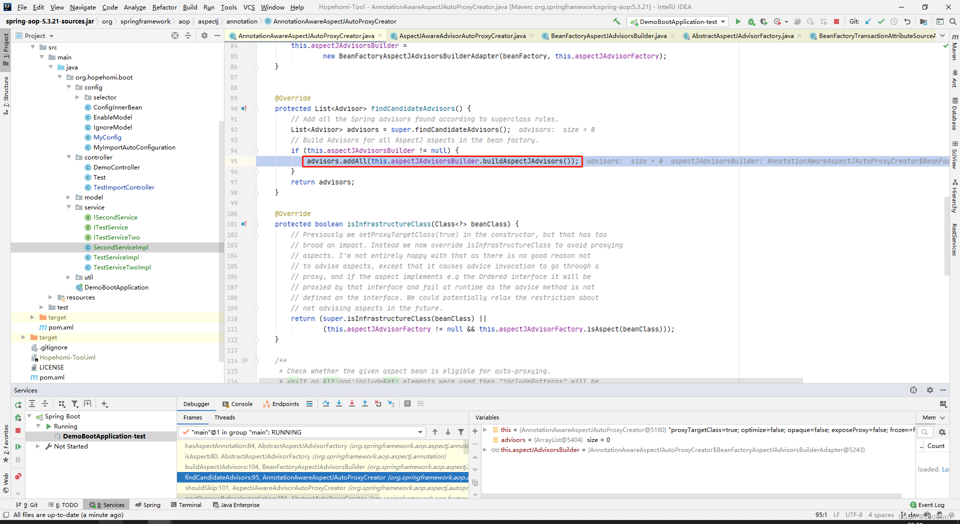Select the shouldSkip:101 stack frame

322,487
